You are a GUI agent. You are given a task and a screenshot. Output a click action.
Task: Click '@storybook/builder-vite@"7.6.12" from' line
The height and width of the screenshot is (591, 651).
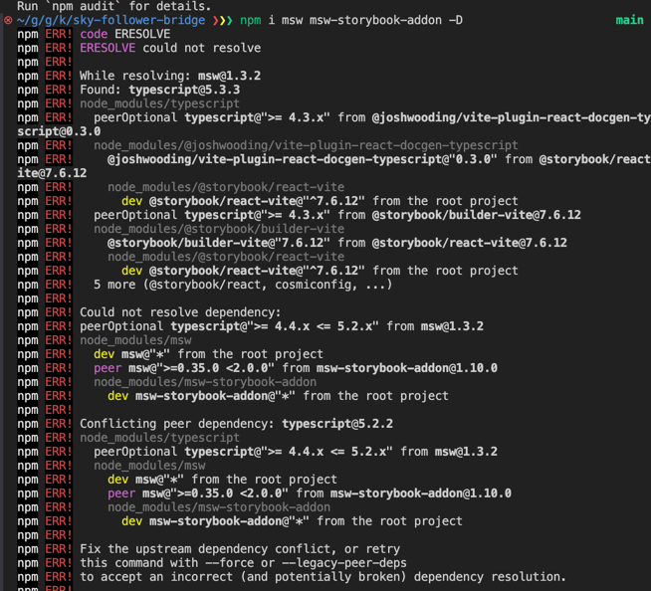click(337, 243)
